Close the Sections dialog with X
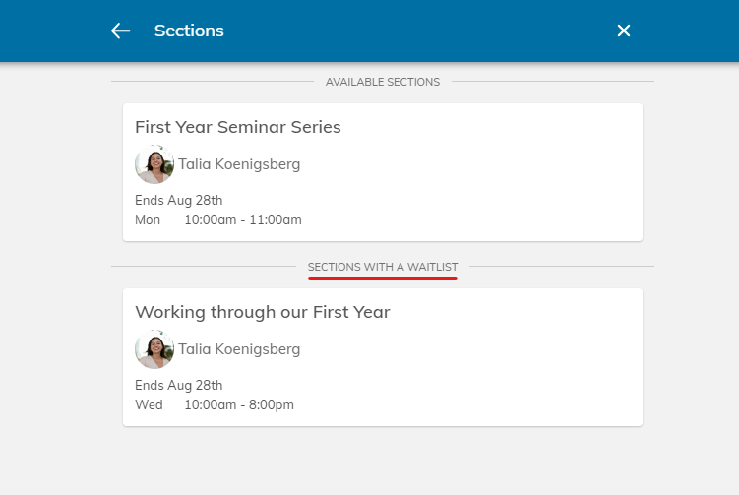 click(x=623, y=31)
